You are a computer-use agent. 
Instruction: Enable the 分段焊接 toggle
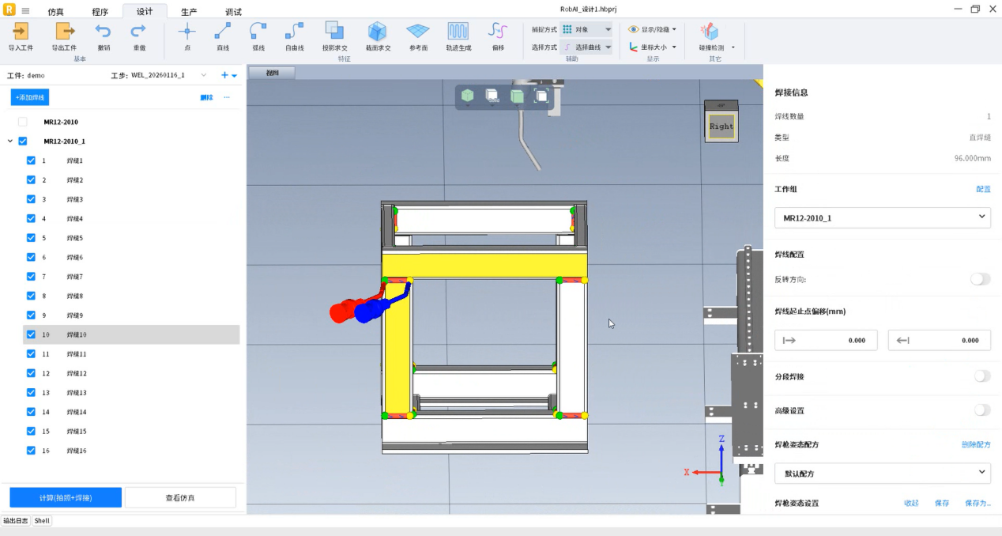(981, 376)
